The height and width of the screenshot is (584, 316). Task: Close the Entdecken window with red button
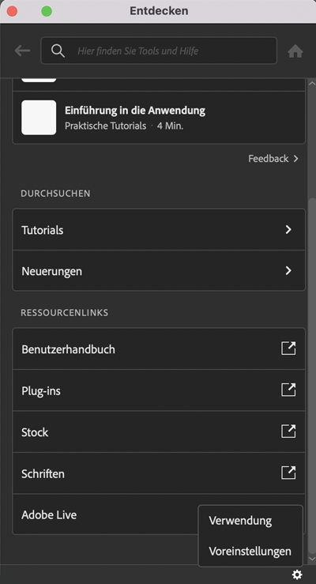(13, 11)
